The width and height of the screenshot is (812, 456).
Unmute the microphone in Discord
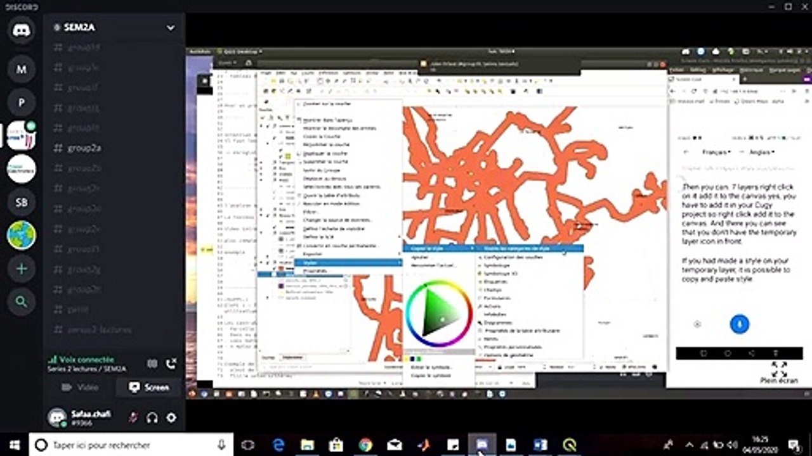point(133,417)
